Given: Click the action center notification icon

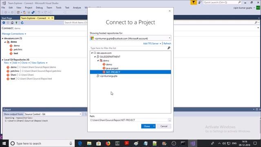Looking at the screenshot, I should (255, 143).
